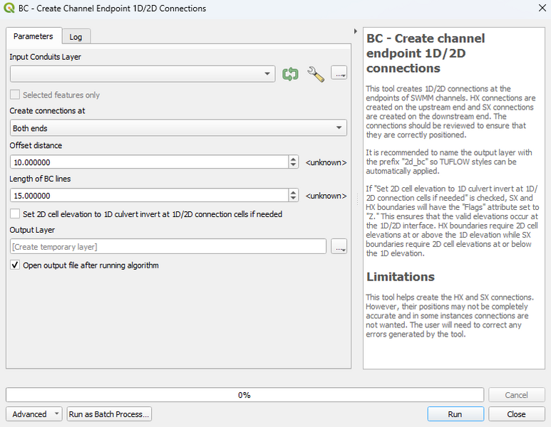Viewport: 551px width, 427px height.
Task: Expand the Input Conduits Layer dropdown
Action: [268, 74]
